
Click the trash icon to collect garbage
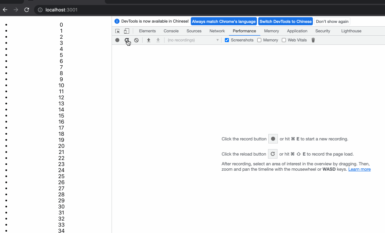[313, 40]
